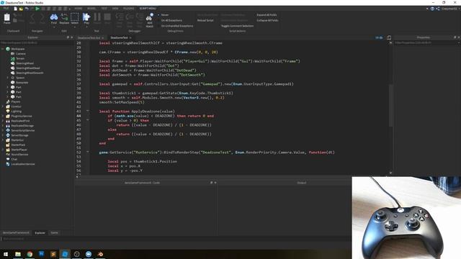Image resolution: width=461 pixels, height=259 pixels.
Task: Click the Open folder icon in quick access bar
Action: click(21, 9)
